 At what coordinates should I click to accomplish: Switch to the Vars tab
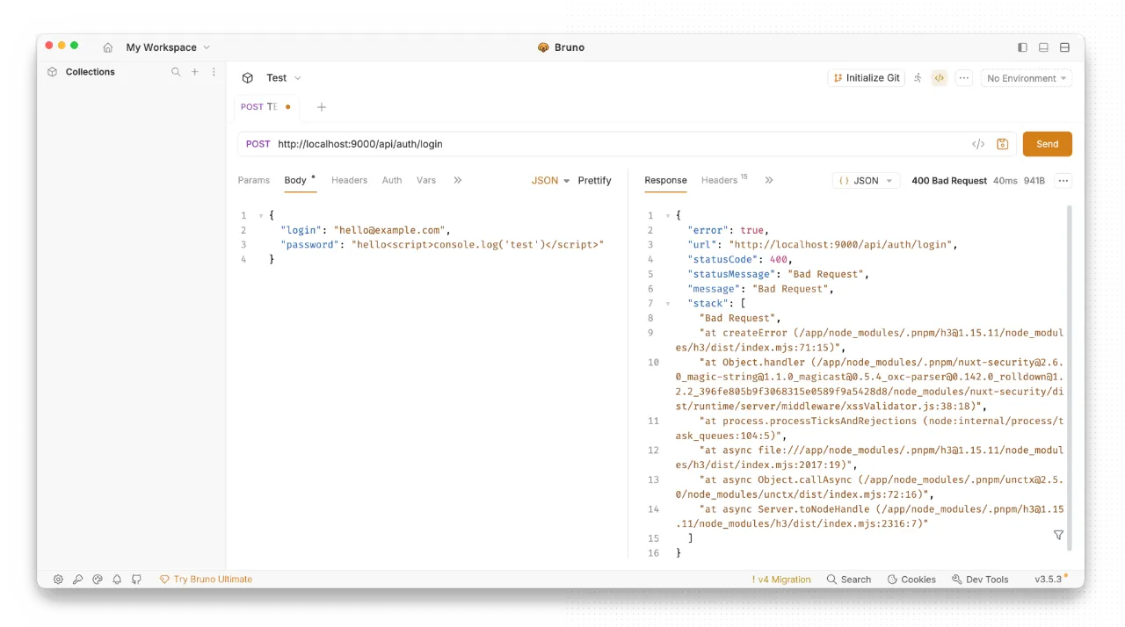point(426,180)
